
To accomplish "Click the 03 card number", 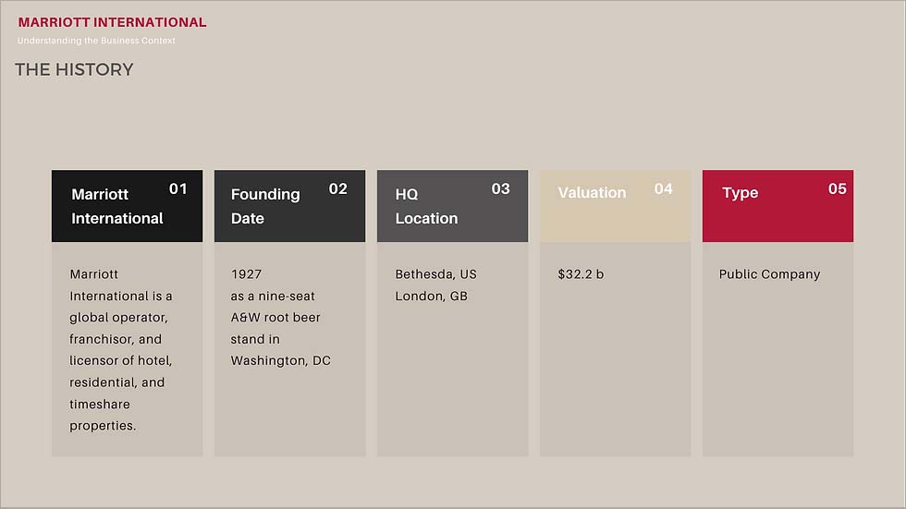I will (500, 188).
